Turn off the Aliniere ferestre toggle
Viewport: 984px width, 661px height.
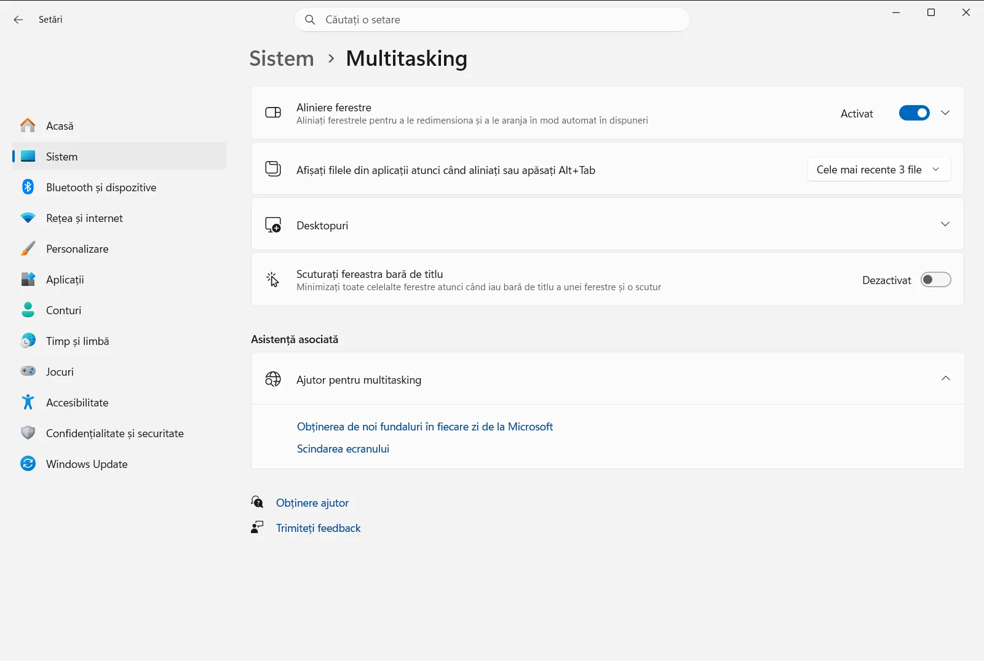[915, 113]
